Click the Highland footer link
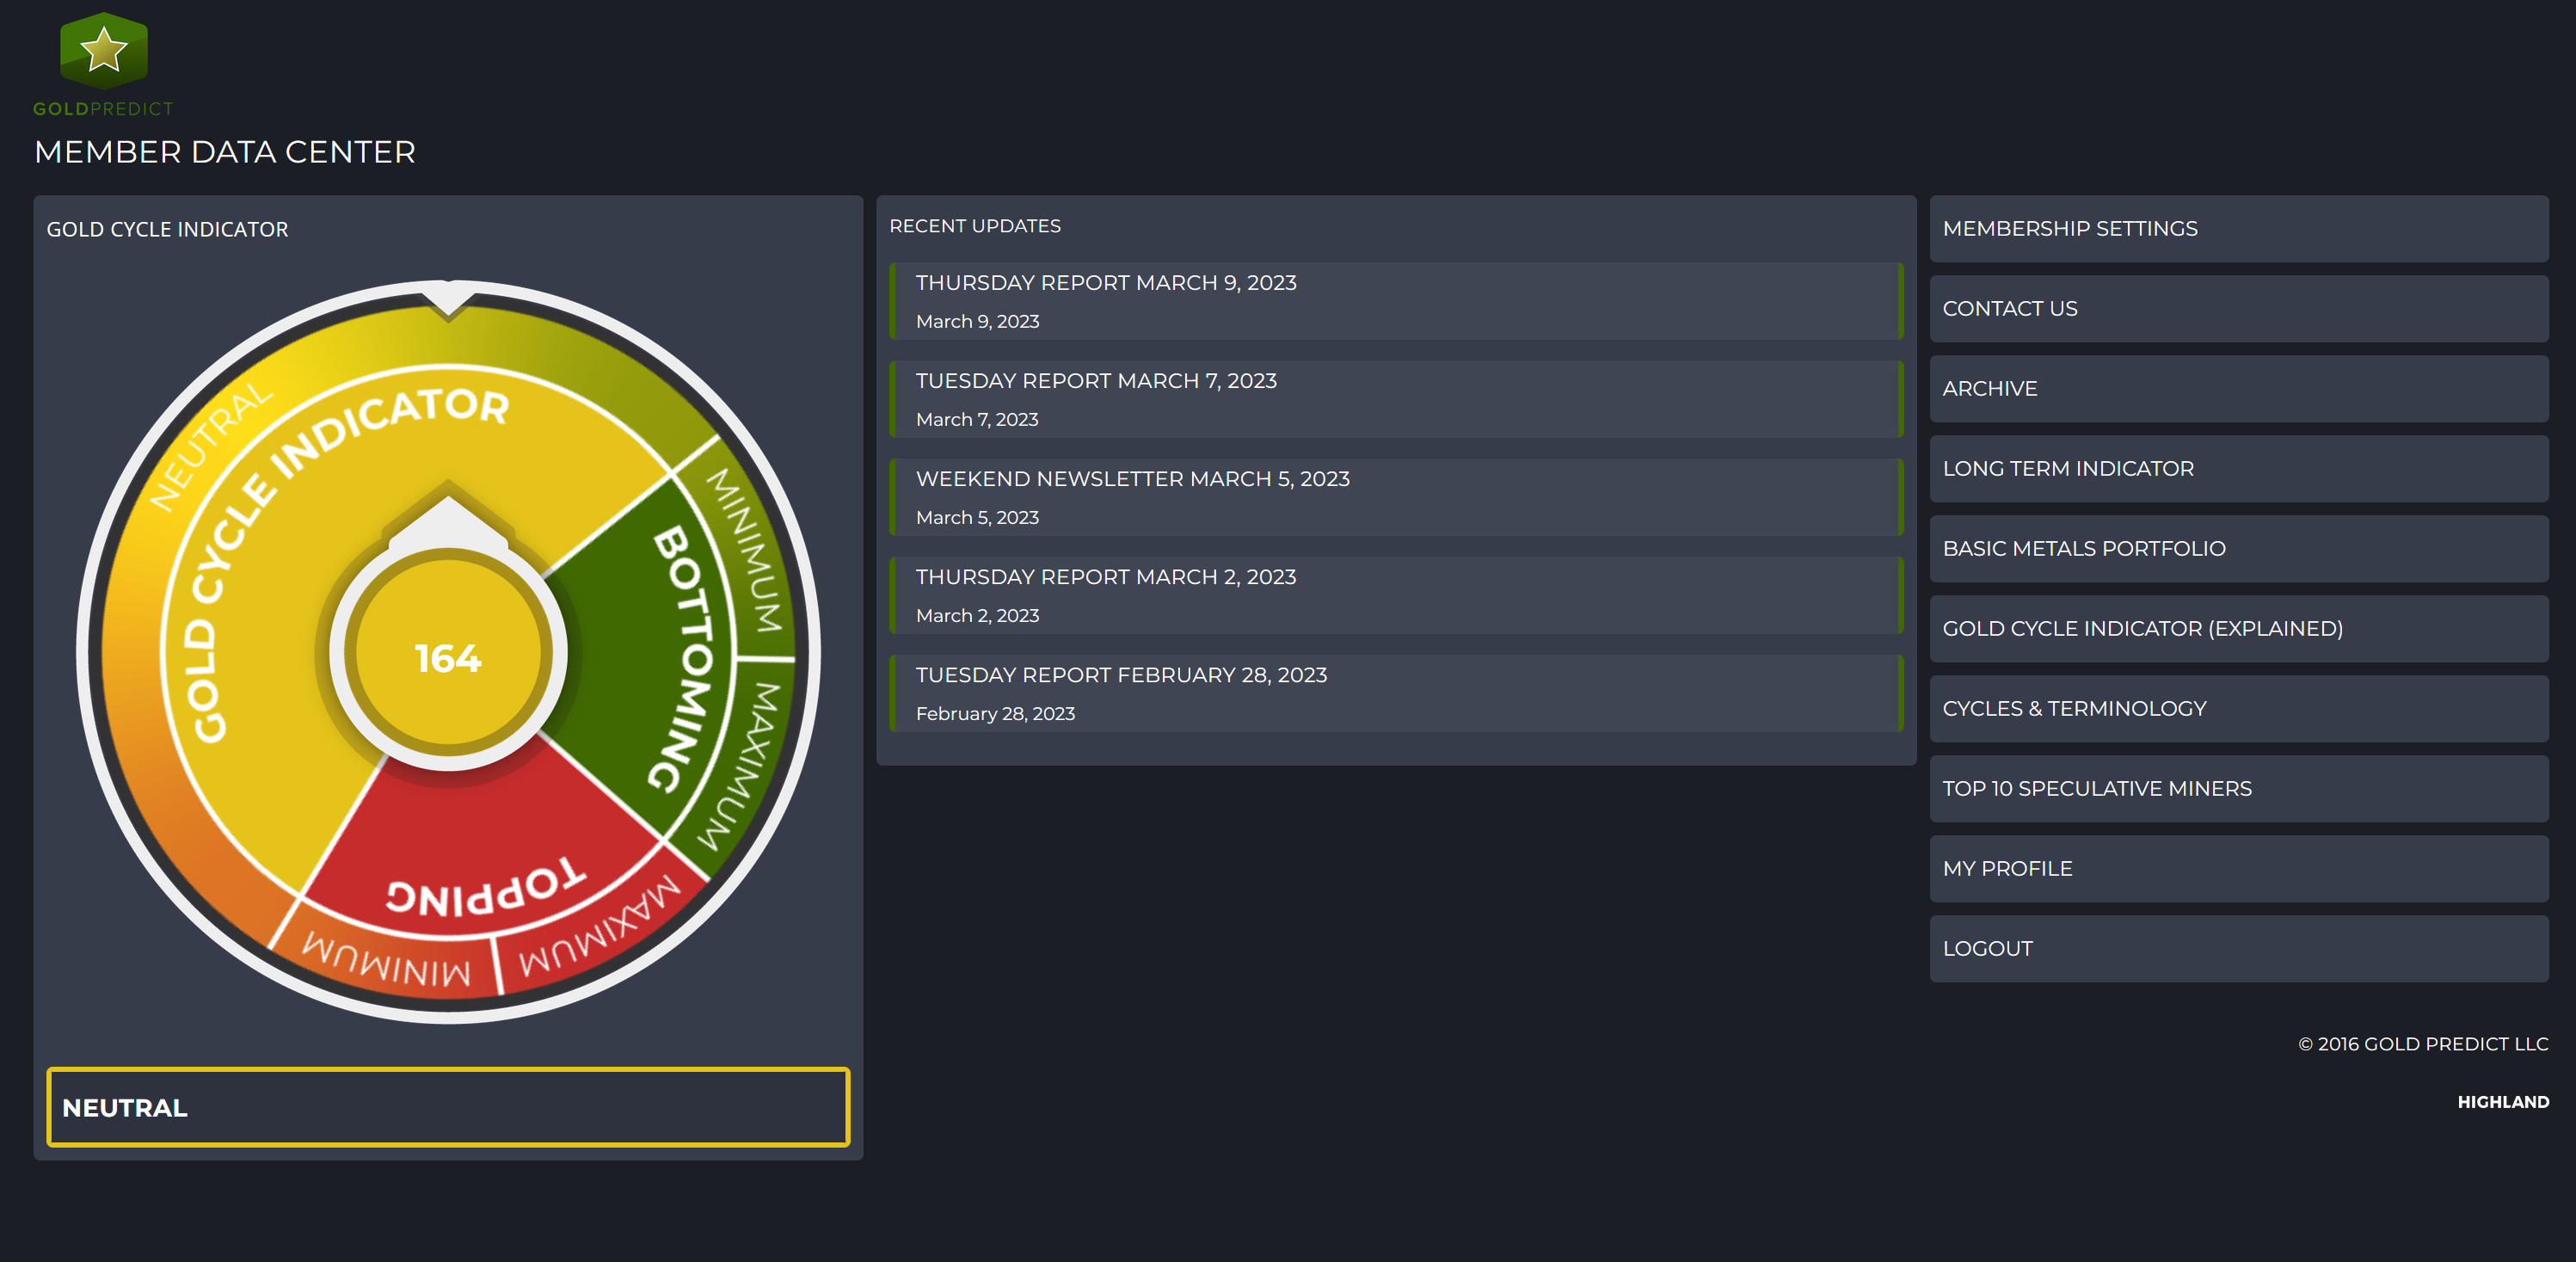2576x1262 pixels. 2502,1102
